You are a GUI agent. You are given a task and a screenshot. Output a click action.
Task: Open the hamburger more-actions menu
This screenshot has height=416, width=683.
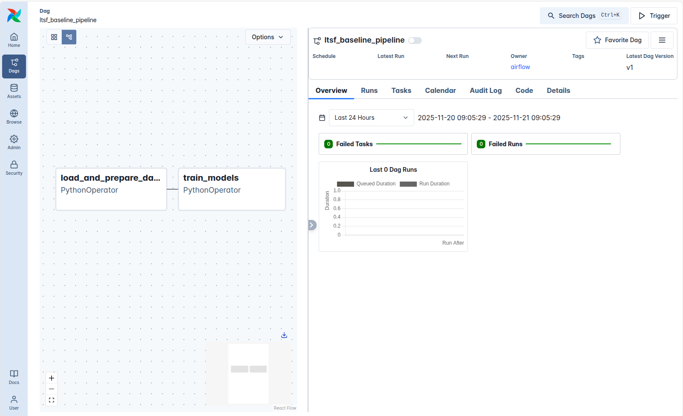pos(662,40)
